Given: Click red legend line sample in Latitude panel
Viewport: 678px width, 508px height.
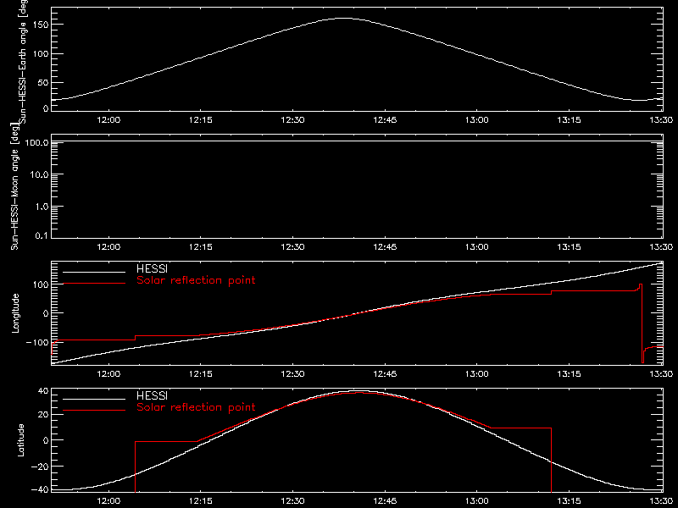Looking at the screenshot, I should [94, 411].
